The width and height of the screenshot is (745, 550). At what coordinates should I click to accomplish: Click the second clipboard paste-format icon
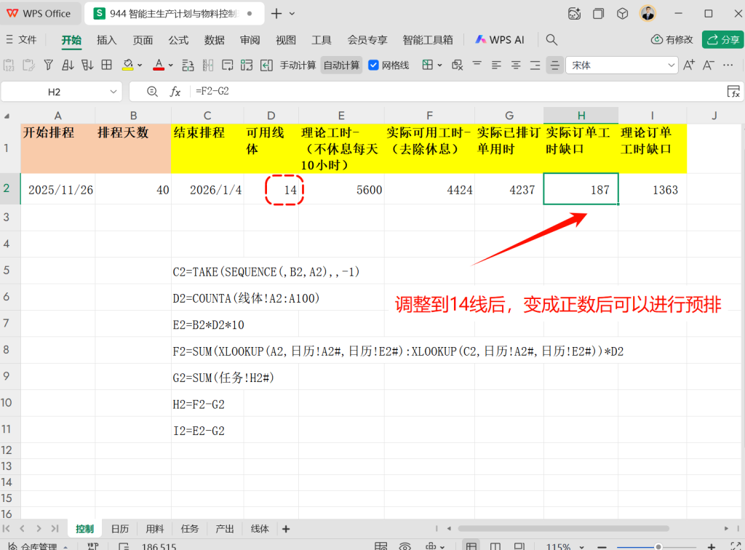tap(28, 65)
